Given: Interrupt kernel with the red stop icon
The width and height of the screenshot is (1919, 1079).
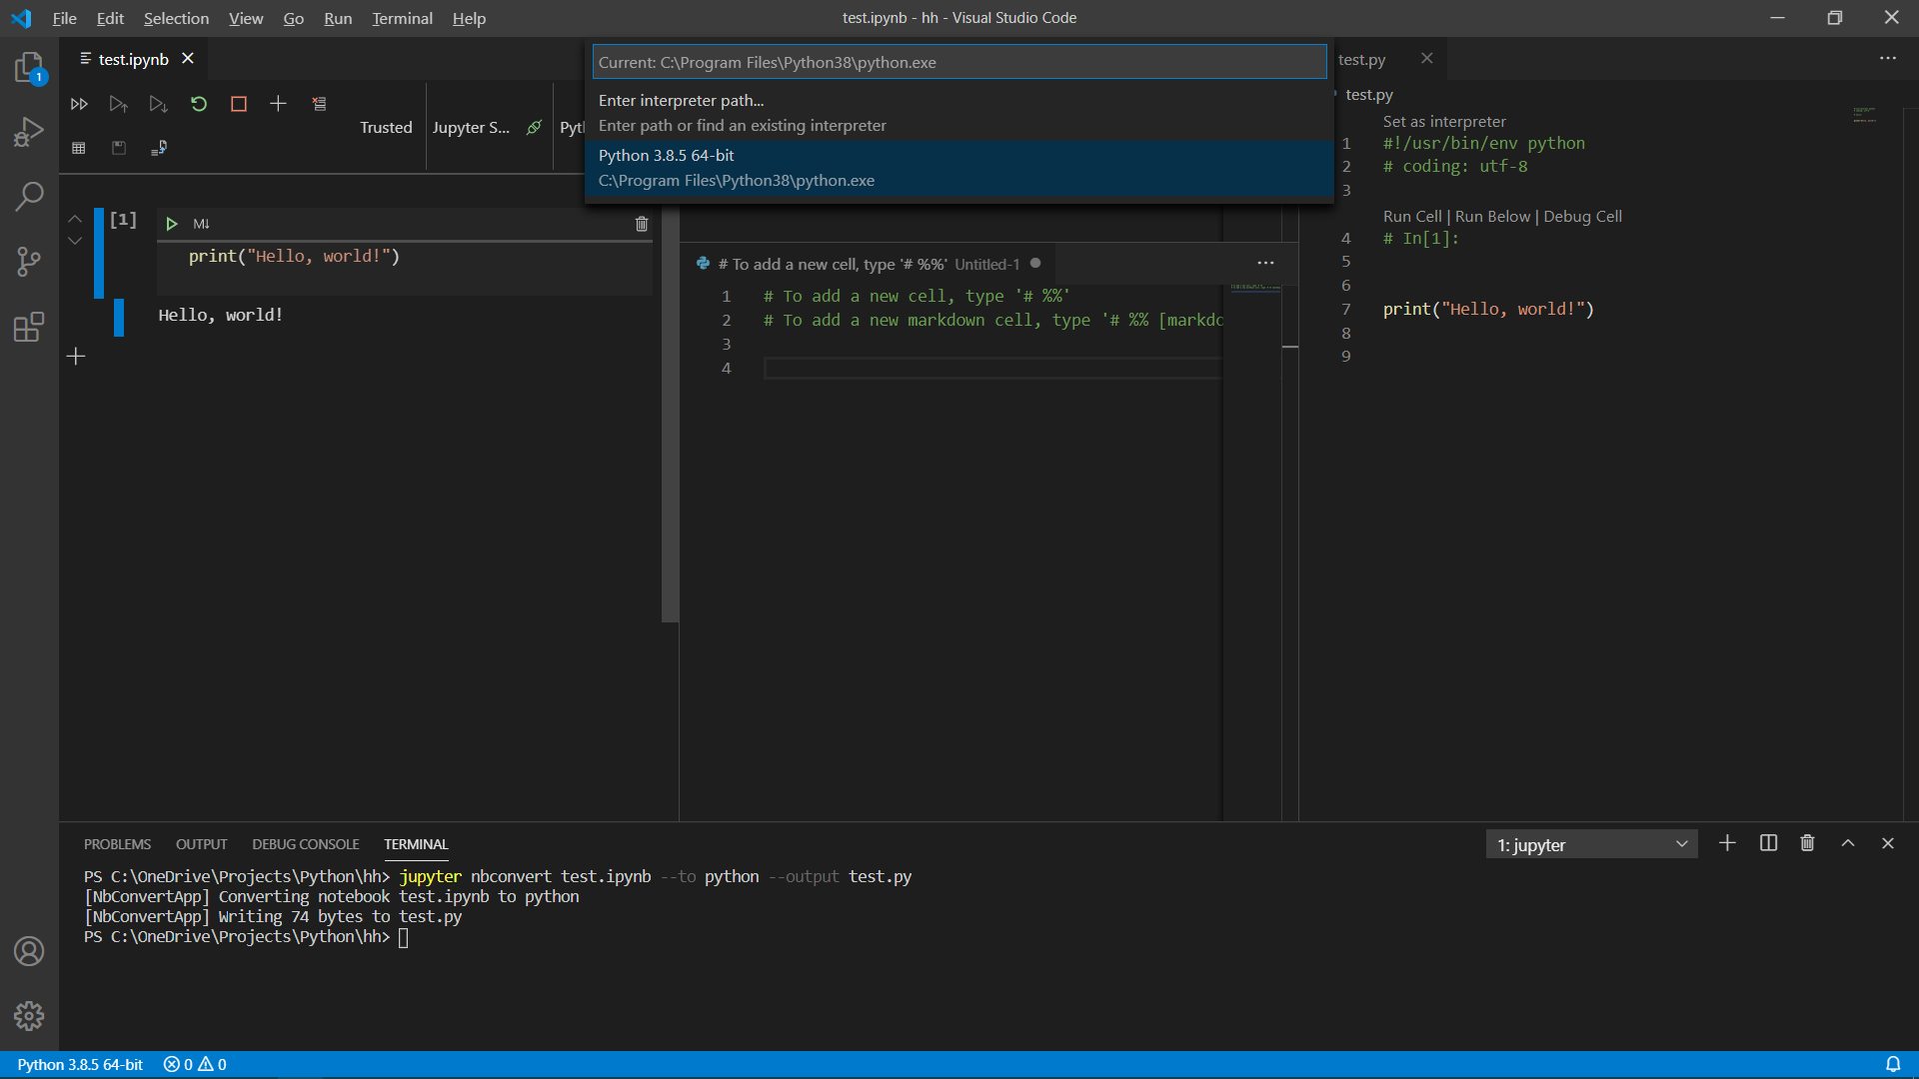Looking at the screenshot, I should click(238, 103).
